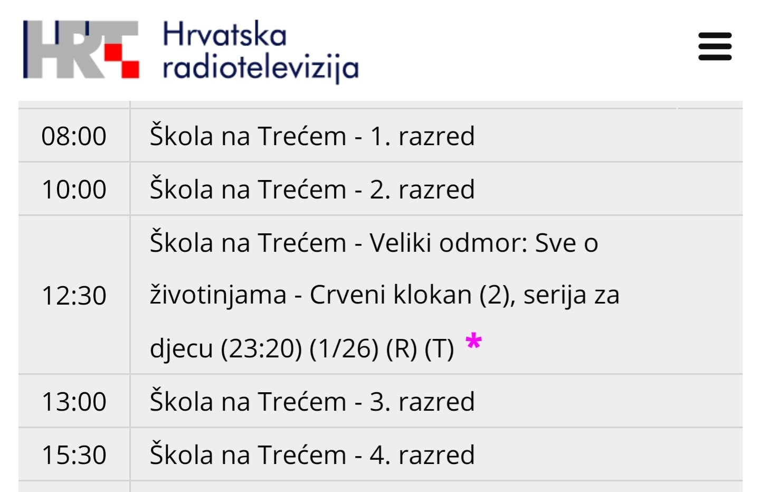Open Škola na Trećem - 2. razred
Image resolution: width=760 pixels, height=492 pixels.
coord(312,189)
